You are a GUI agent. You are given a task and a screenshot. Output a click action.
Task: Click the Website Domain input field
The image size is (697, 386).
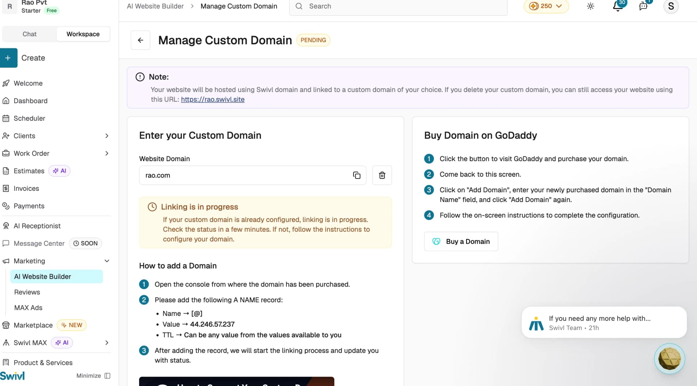(x=252, y=175)
